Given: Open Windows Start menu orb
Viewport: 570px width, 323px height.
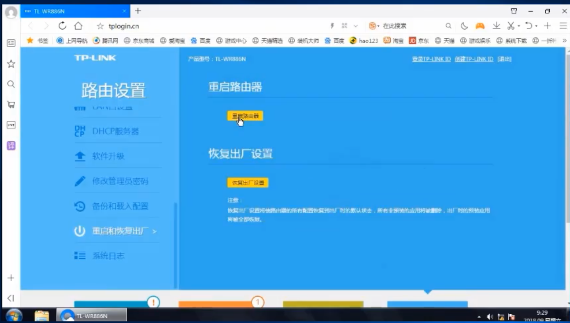Looking at the screenshot, I should pos(15,316).
